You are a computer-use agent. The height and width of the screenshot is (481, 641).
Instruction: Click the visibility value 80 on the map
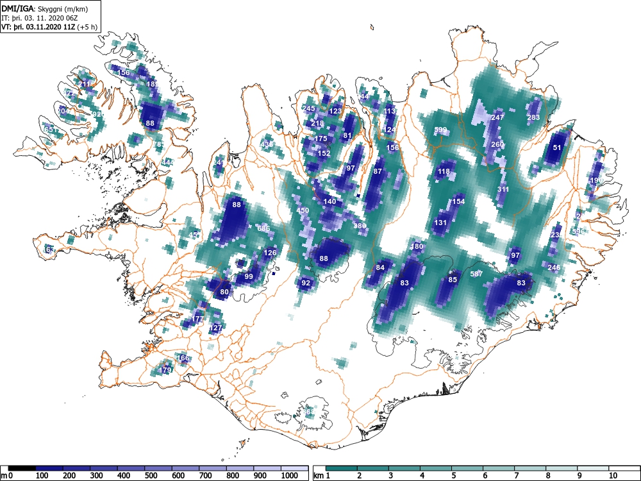click(224, 292)
